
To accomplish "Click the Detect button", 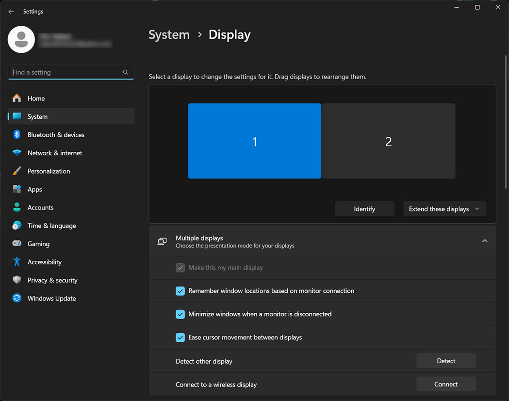I will pyautogui.click(x=446, y=361).
